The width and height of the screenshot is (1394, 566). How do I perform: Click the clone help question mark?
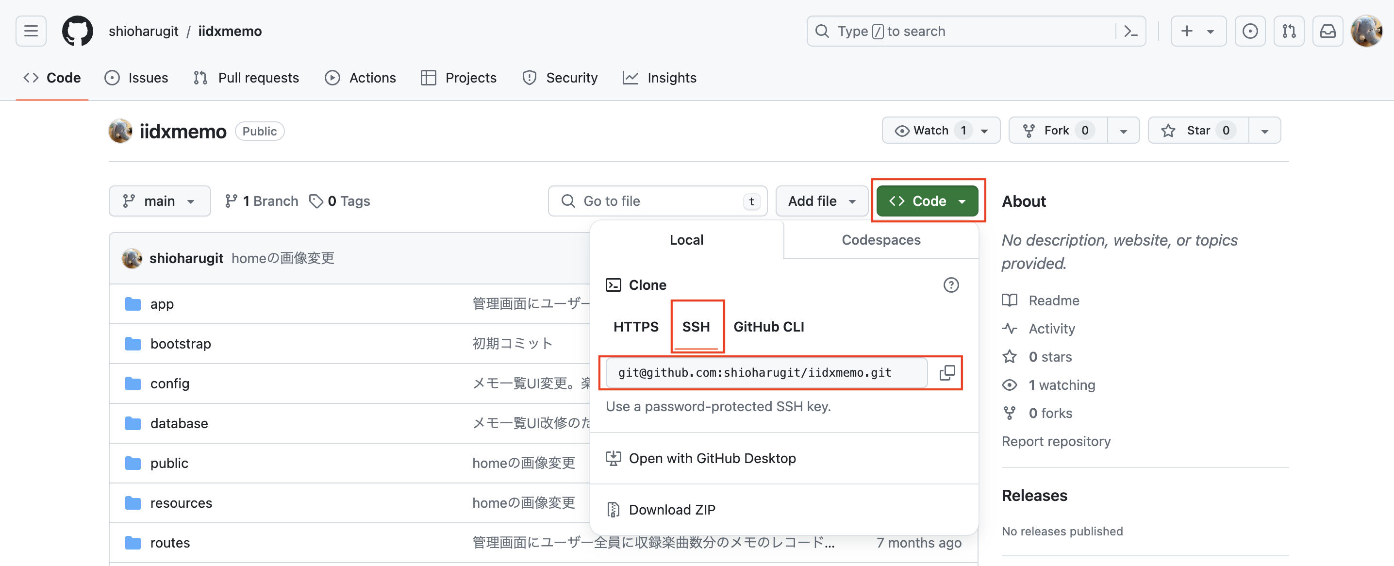coord(951,285)
